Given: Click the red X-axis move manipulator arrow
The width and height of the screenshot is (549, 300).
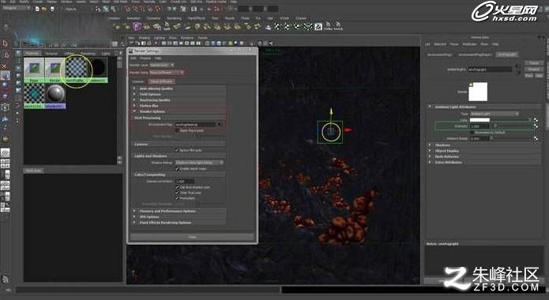Looking at the screenshot, I should 348,130.
